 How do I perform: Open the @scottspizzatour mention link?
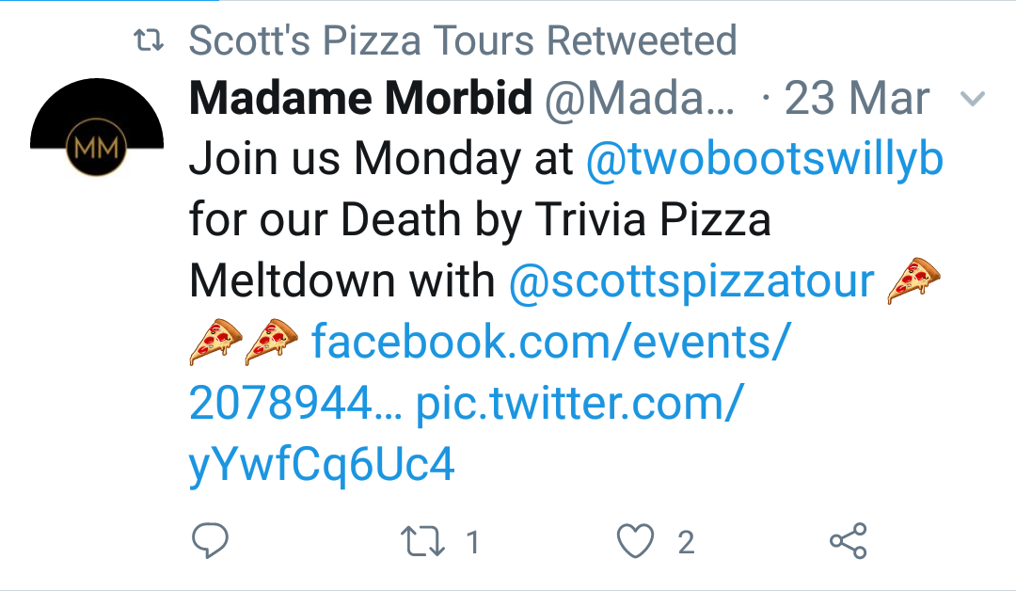(x=691, y=280)
